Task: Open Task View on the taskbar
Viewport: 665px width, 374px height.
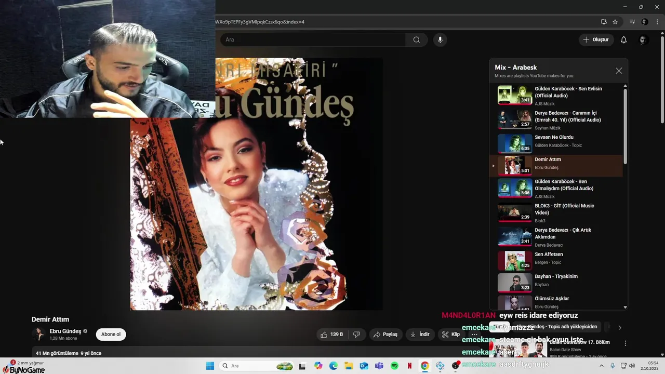Action: [302, 366]
